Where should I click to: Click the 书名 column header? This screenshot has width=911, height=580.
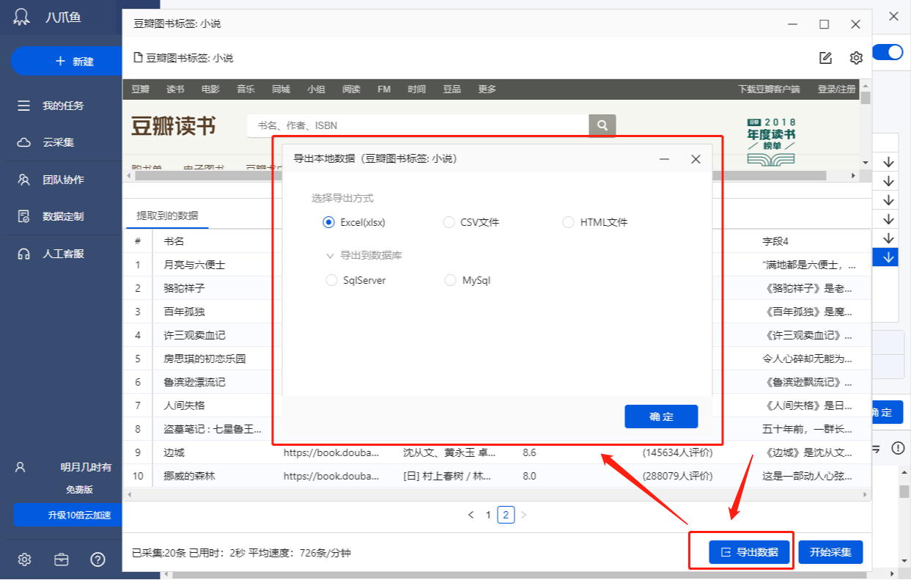pyautogui.click(x=174, y=241)
